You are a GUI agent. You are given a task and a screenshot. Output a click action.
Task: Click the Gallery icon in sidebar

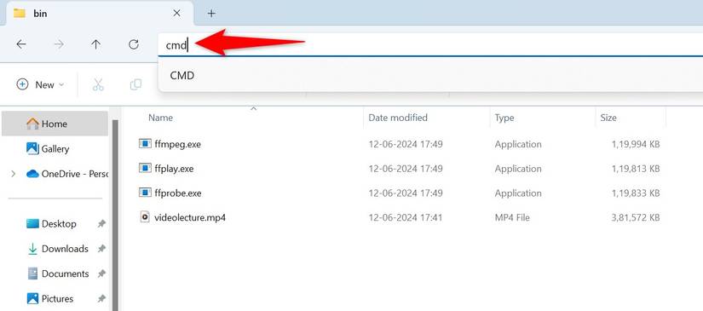(32, 148)
